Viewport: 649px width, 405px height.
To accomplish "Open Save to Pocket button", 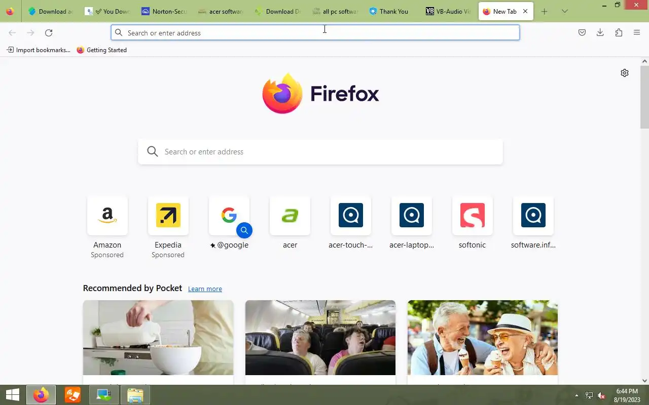I will tap(582, 33).
